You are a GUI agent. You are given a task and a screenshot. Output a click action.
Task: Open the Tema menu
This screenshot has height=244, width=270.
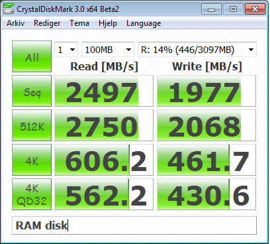click(79, 23)
